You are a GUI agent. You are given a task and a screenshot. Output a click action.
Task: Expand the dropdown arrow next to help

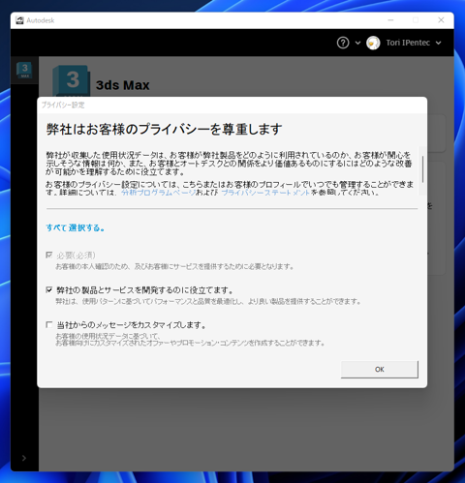click(x=357, y=43)
